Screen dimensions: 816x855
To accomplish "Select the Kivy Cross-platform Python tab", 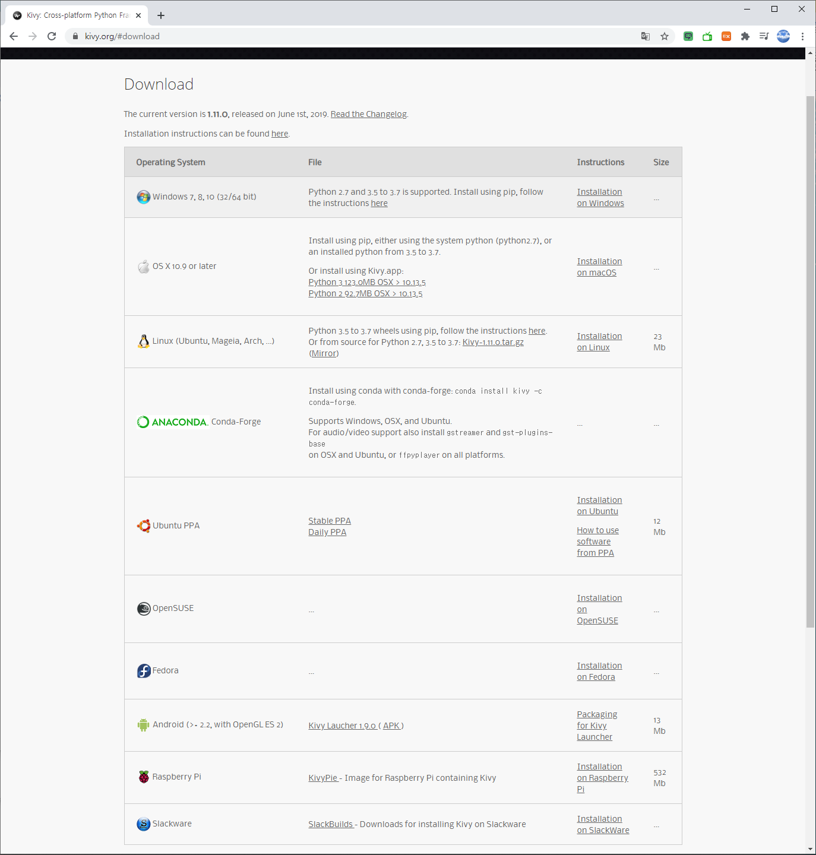I will (77, 15).
